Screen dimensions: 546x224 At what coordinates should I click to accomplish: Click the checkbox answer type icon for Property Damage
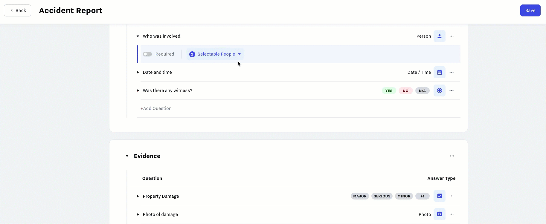pos(439,196)
